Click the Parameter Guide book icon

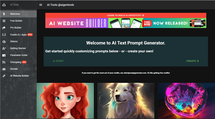4,55
